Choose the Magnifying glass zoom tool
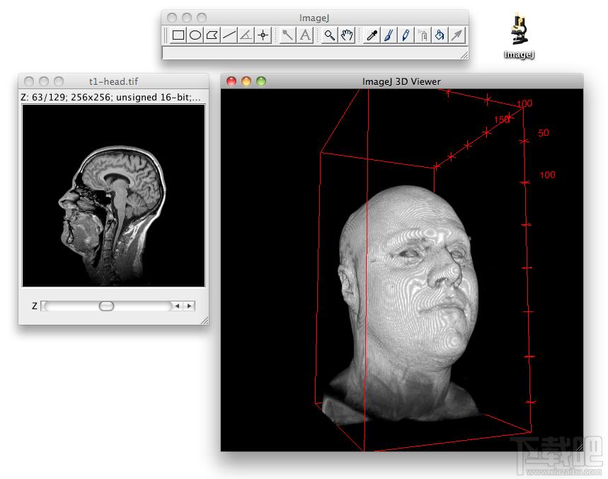Image resolution: width=608 pixels, height=479 pixels. click(x=330, y=35)
